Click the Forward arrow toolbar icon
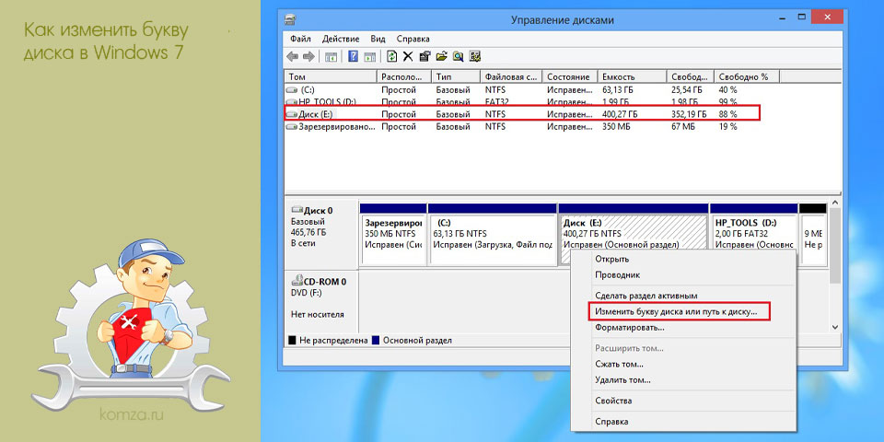 point(308,56)
